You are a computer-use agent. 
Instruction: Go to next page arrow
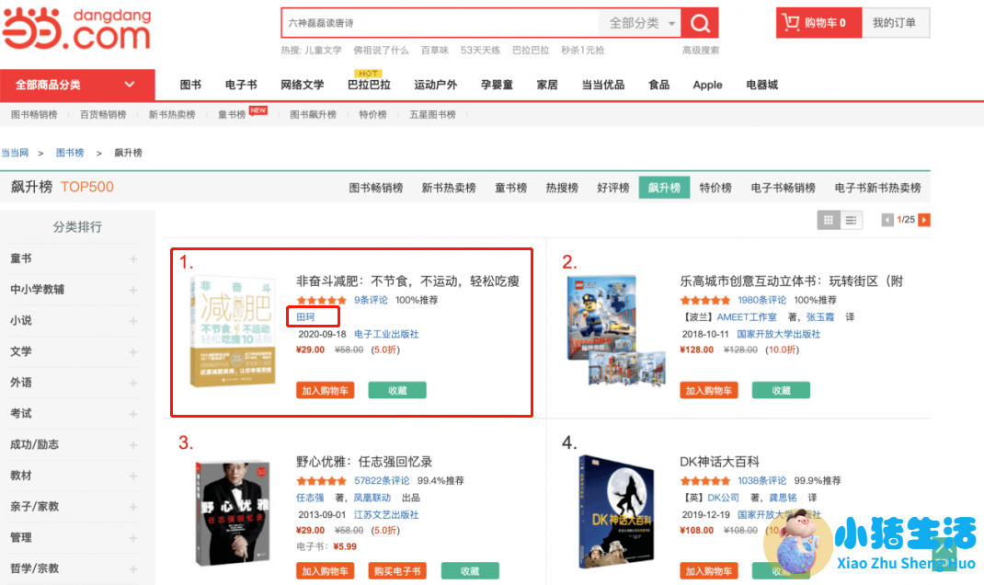pyautogui.click(x=923, y=220)
